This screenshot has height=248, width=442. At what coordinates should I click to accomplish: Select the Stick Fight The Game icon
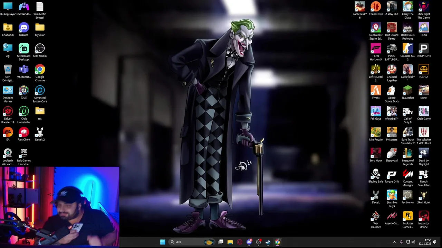point(424,7)
